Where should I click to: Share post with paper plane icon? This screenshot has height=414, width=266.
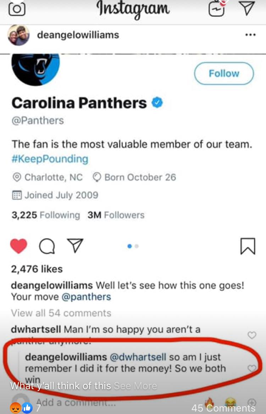click(75, 246)
